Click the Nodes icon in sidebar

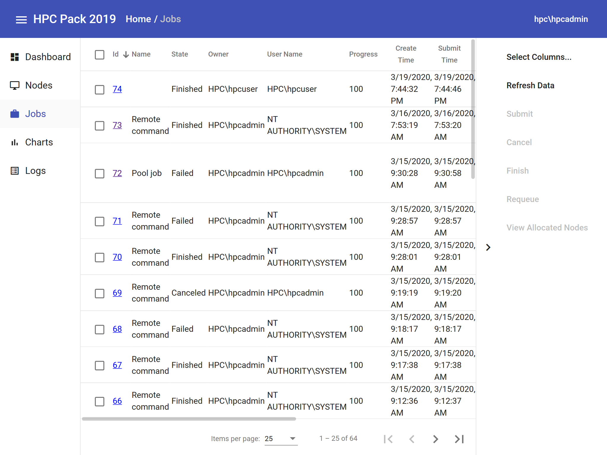[14, 85]
